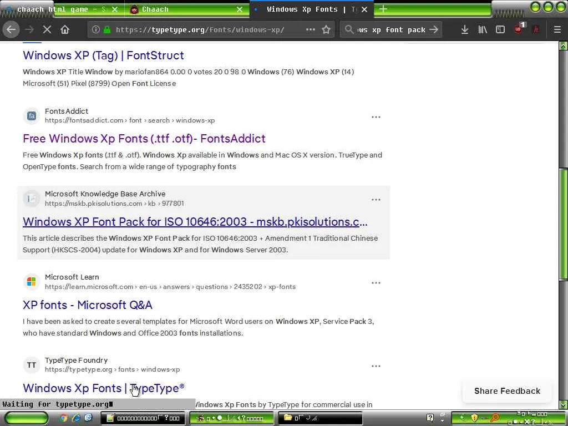Focus the 'xp font pack' search field
The image size is (568, 426).
click(x=391, y=30)
